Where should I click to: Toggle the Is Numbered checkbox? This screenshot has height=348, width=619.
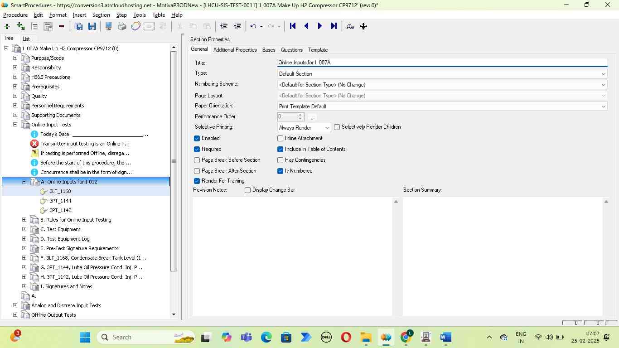pyautogui.click(x=280, y=171)
